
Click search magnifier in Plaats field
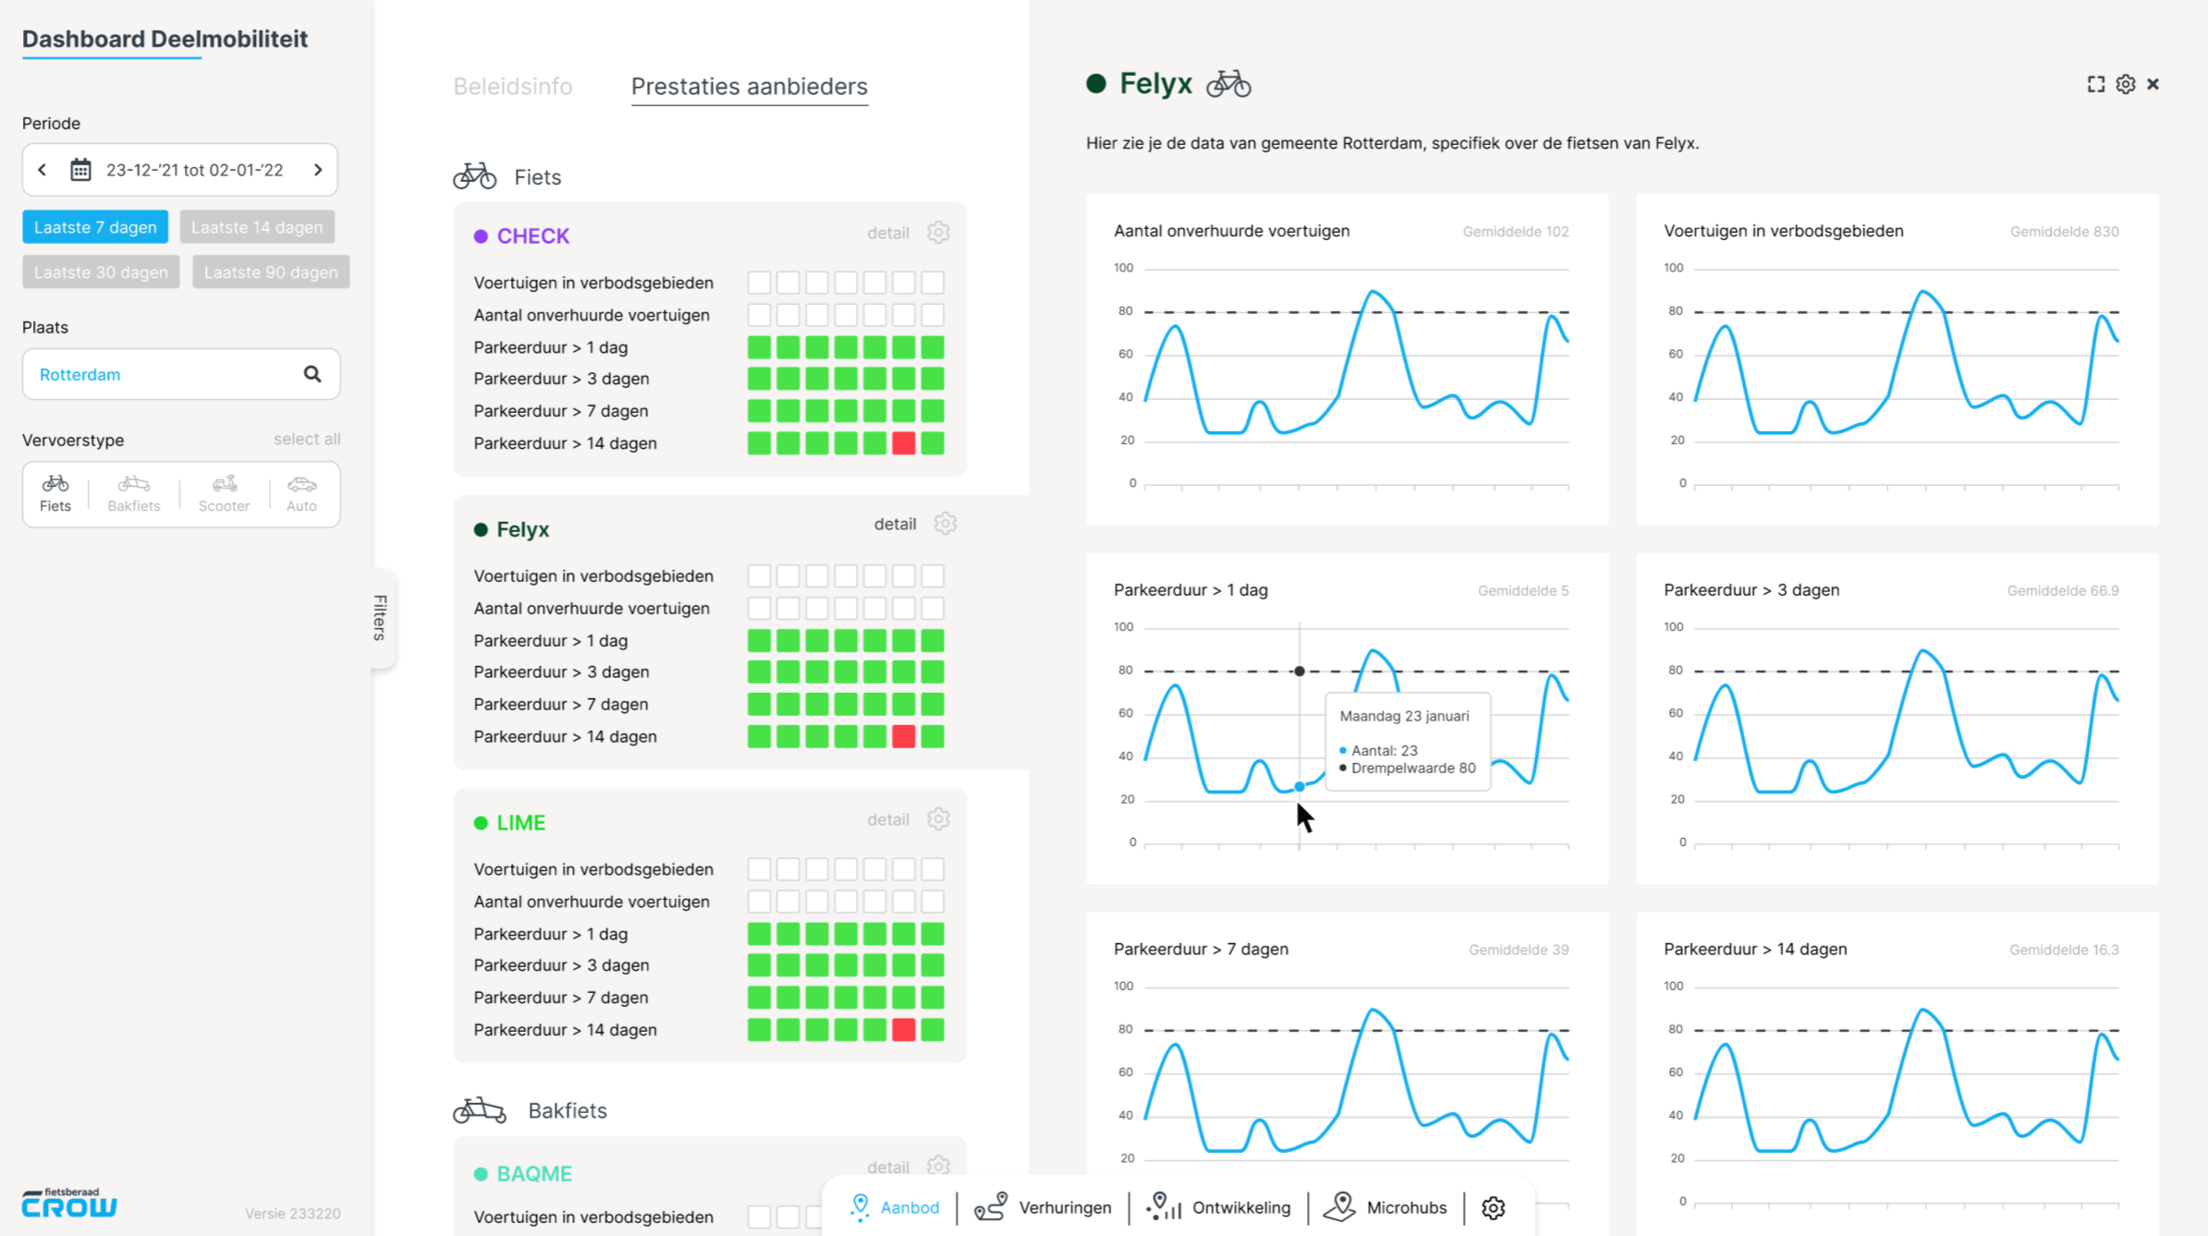pyautogui.click(x=312, y=374)
